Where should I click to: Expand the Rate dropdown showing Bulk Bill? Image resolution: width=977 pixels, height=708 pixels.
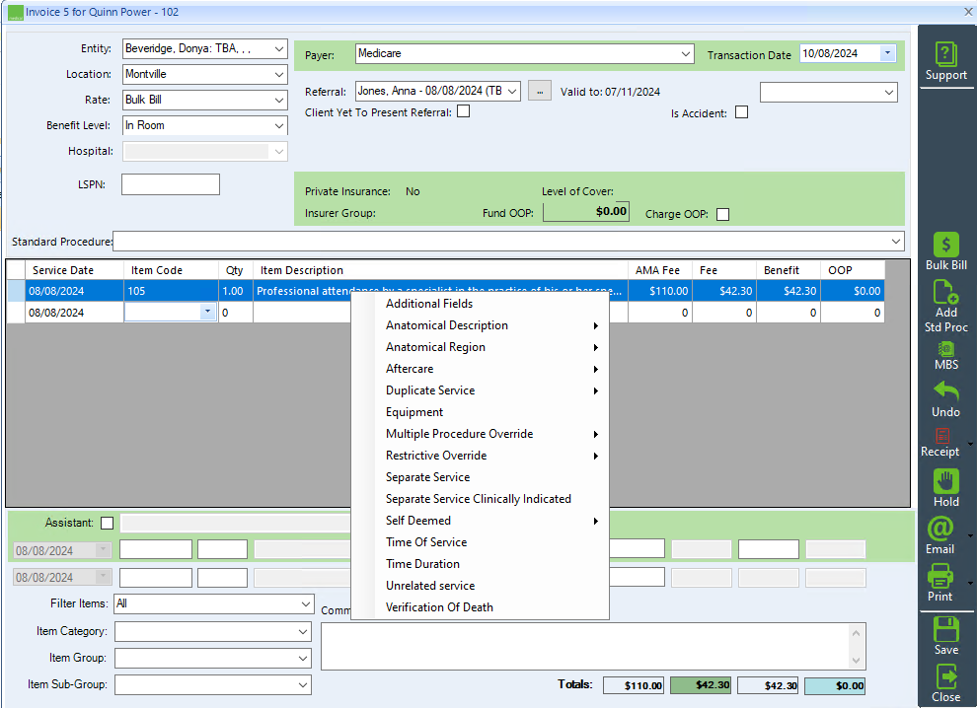pos(280,100)
